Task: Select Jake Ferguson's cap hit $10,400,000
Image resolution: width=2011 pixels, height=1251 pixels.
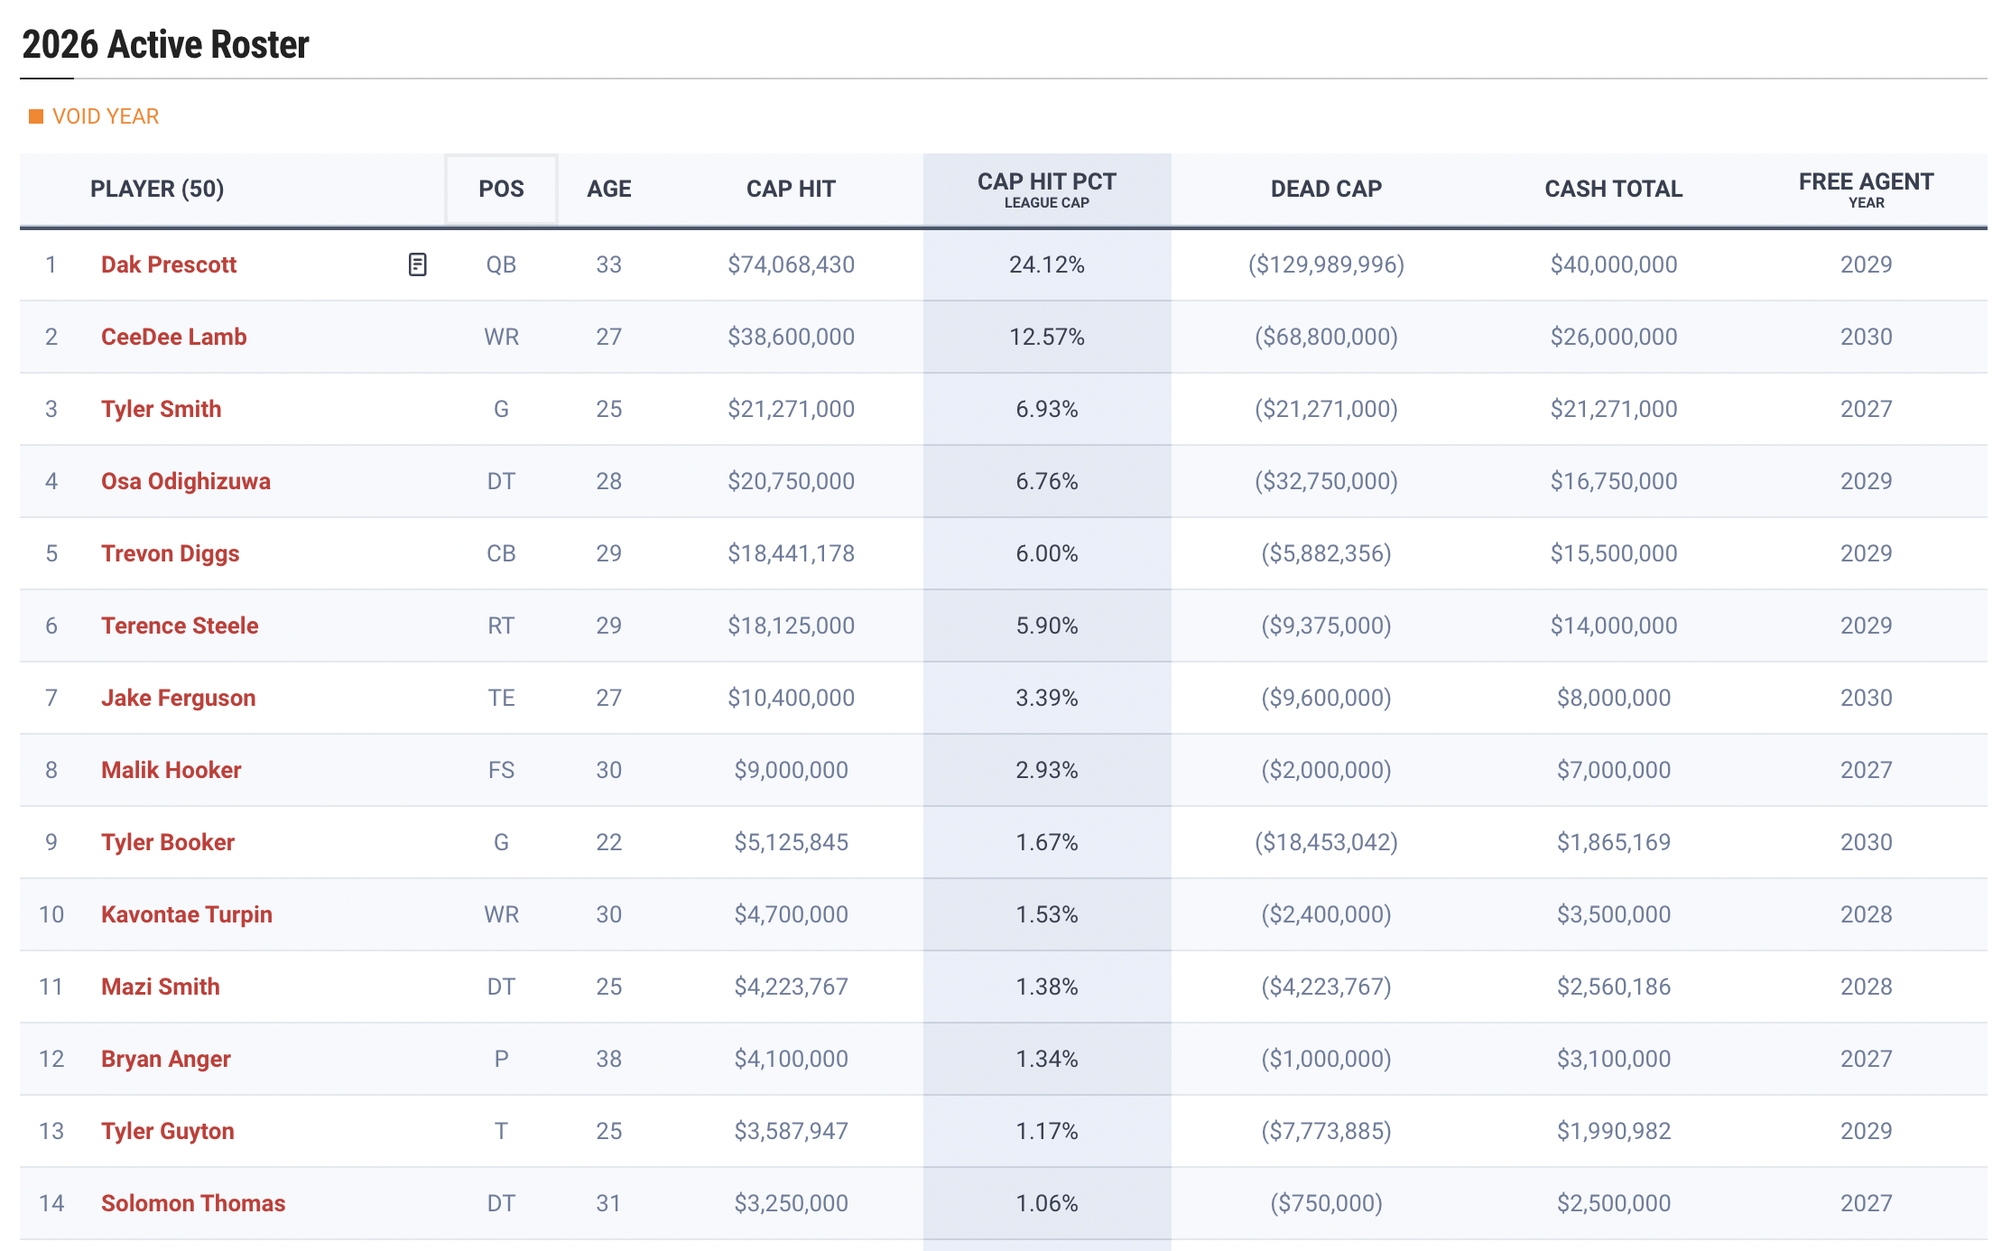Action: (792, 698)
